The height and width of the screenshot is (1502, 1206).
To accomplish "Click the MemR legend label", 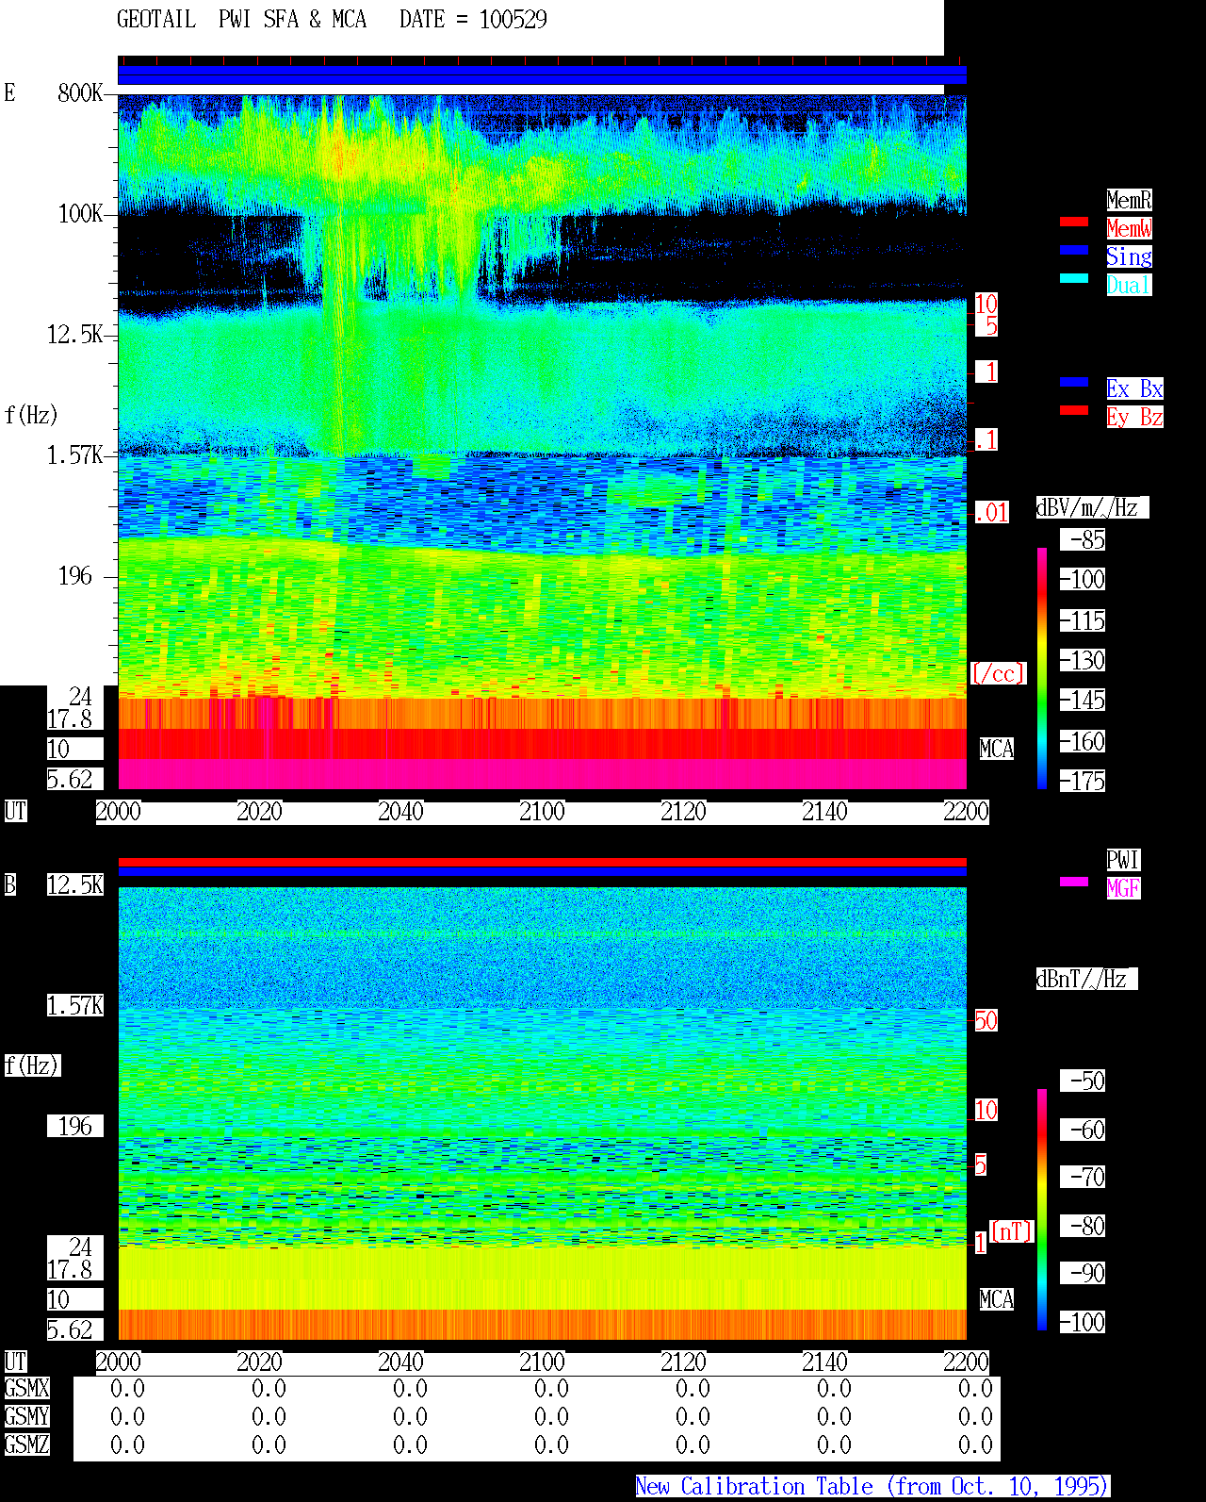I will (x=1129, y=200).
